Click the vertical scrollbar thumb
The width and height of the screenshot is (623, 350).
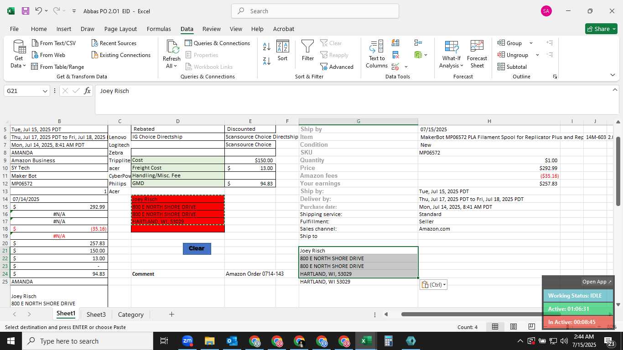point(618,171)
